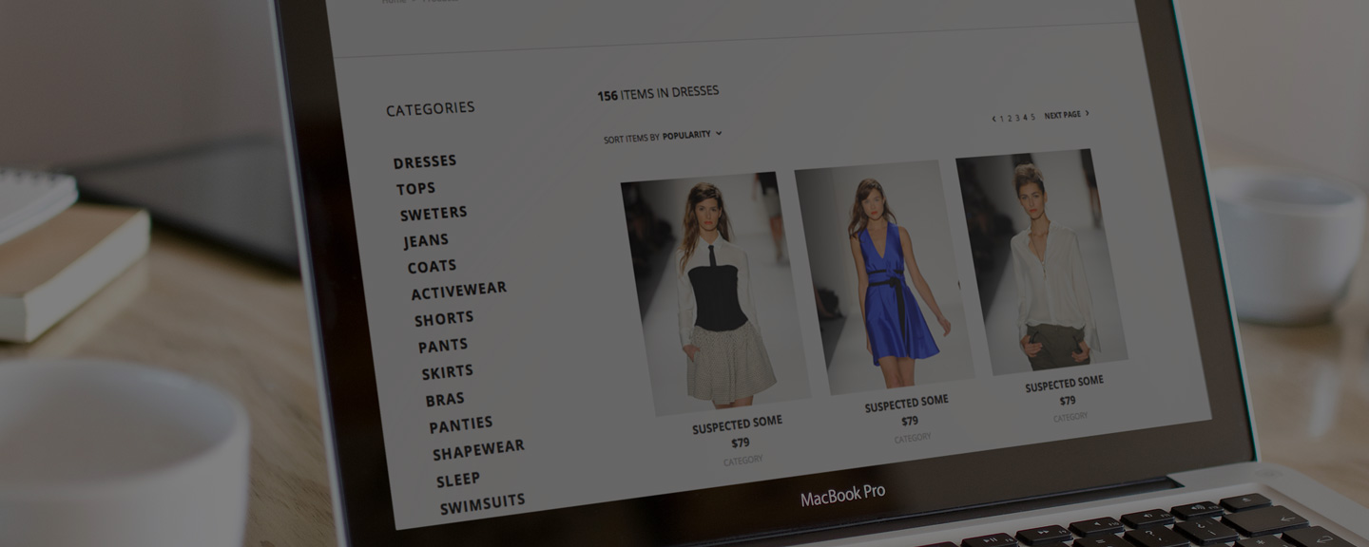Go to the Swimsuits category
This screenshot has height=547, width=1369.
(x=482, y=503)
